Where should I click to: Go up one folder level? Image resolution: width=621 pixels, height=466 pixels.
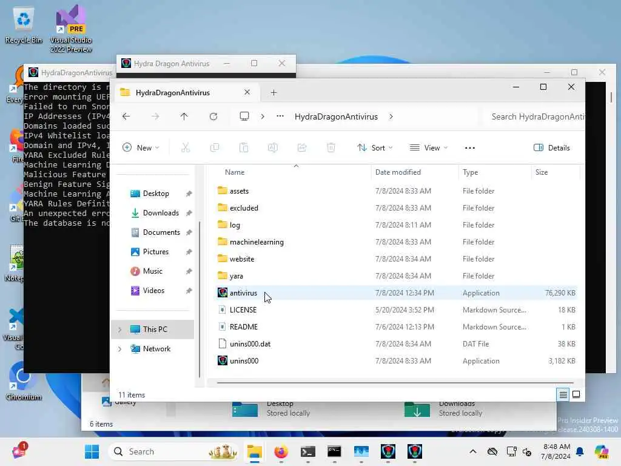(184, 116)
